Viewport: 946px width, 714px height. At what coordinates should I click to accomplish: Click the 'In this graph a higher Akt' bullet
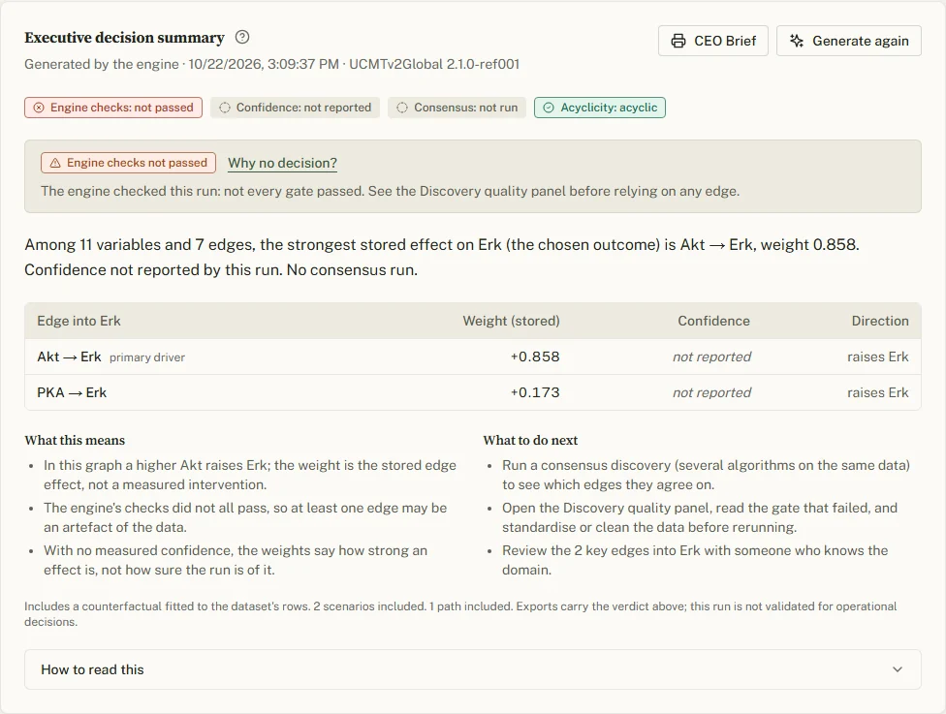click(x=250, y=475)
